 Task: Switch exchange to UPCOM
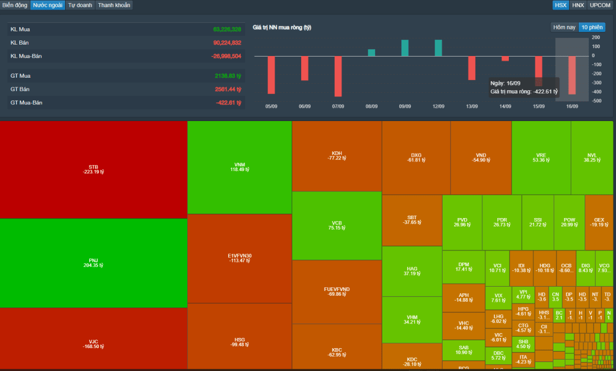pyautogui.click(x=600, y=5)
